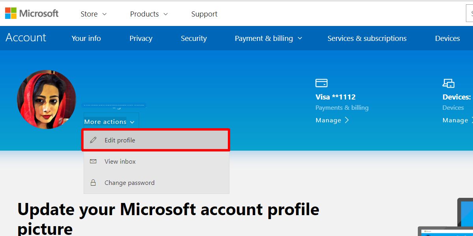Click the devices icon above Devices
This screenshot has height=236, width=473.
coord(449,83)
